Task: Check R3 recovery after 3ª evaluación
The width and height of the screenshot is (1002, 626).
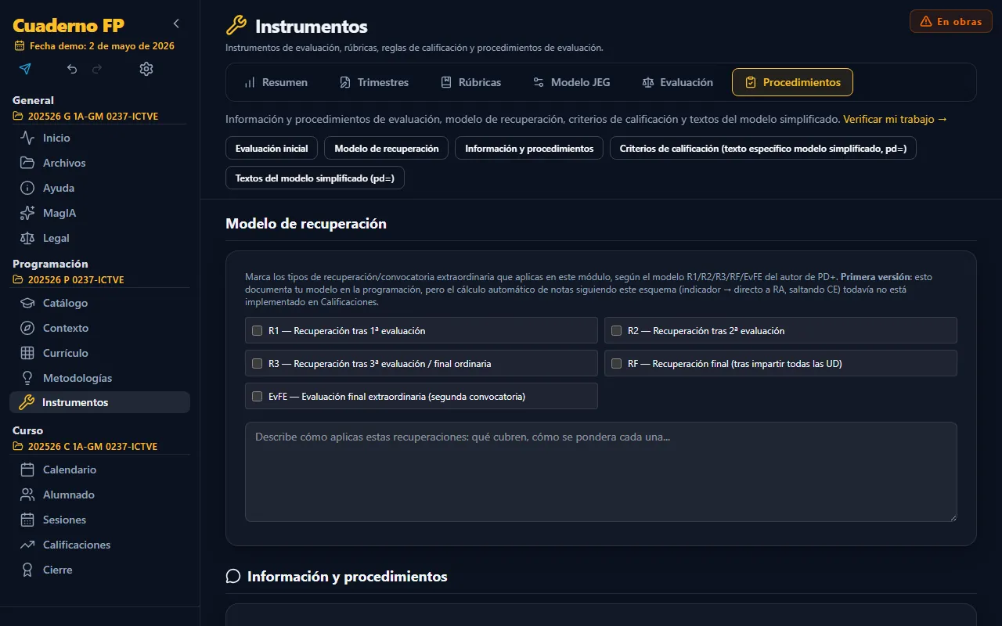Action: [x=257, y=364]
